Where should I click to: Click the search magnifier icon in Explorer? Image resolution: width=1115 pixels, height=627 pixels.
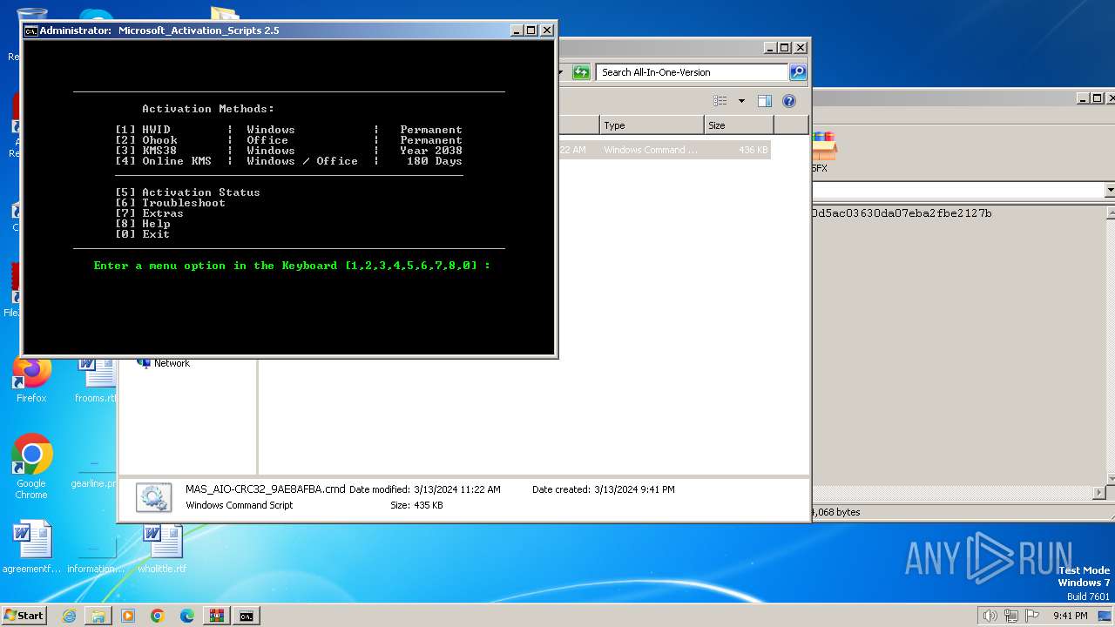point(797,72)
